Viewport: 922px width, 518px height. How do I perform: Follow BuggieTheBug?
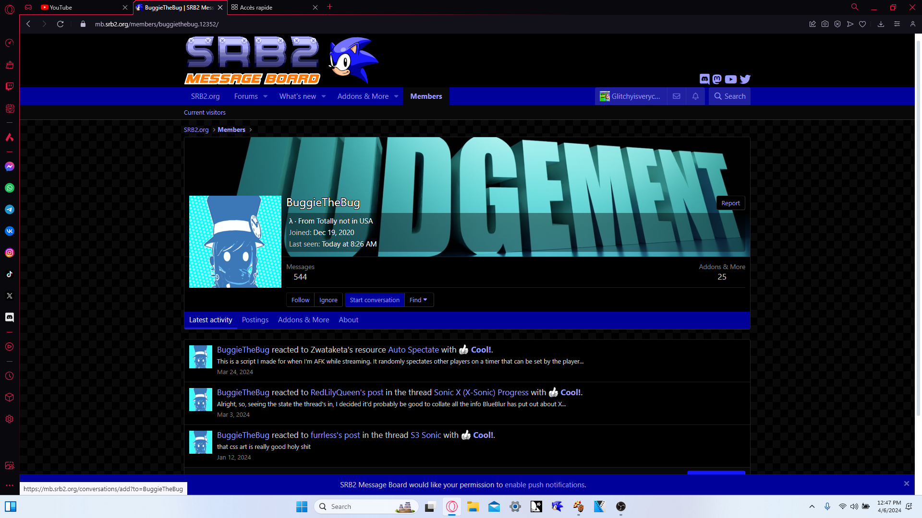[x=300, y=300]
